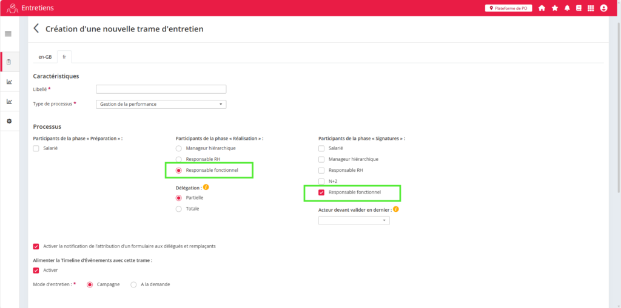Click the clipboard icon in sidebar
The height and width of the screenshot is (308, 621).
tap(9, 62)
